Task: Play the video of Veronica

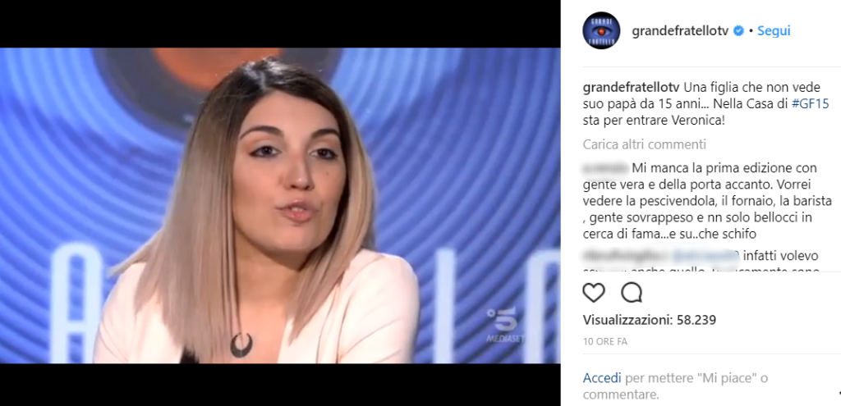Action: point(280,206)
